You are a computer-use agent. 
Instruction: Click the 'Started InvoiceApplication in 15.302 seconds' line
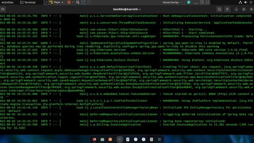[x=200, y=125]
